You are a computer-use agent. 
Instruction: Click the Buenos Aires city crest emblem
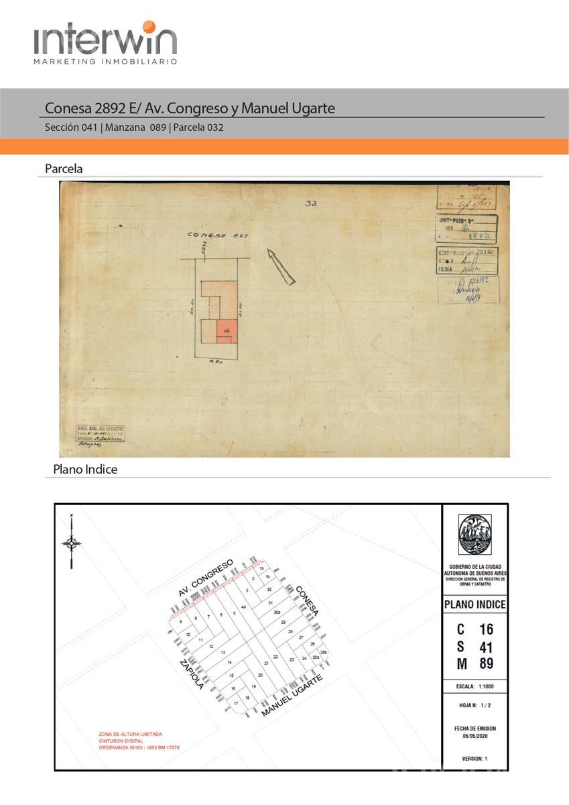pos(475,535)
